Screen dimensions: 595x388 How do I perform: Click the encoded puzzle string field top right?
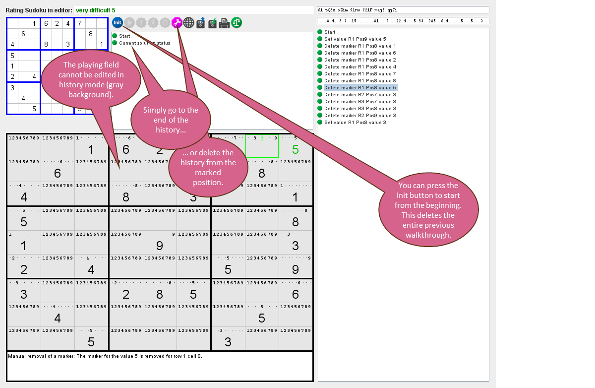(x=403, y=9)
